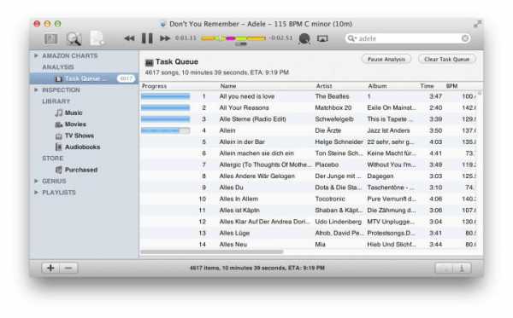Enter full screen with the window arrows icon
Screen dimensions: 513x318
(478, 24)
